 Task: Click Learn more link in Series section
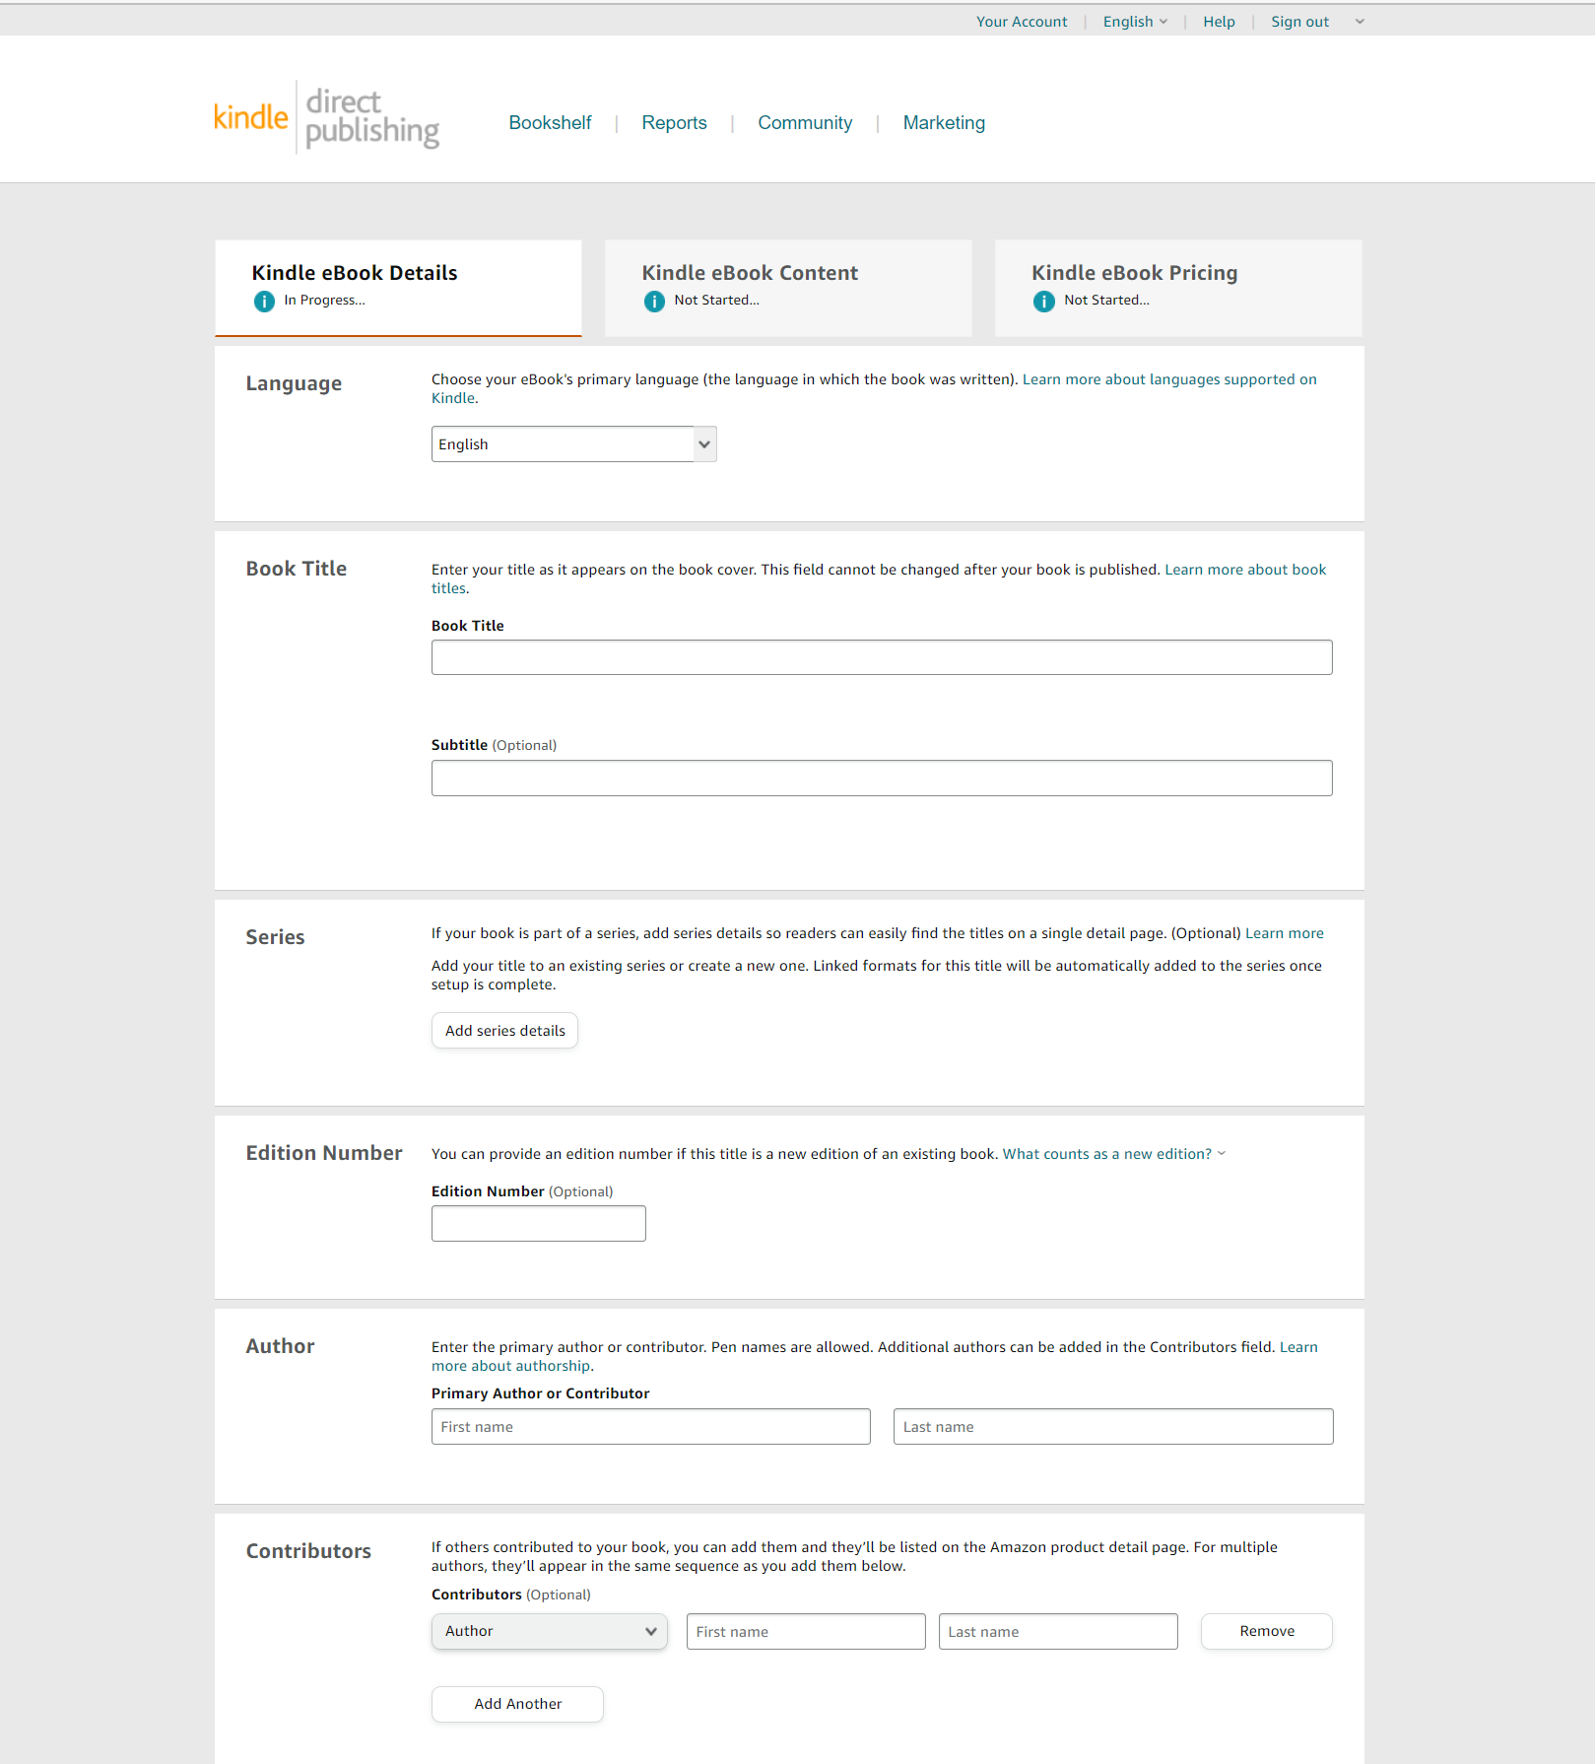click(1285, 933)
